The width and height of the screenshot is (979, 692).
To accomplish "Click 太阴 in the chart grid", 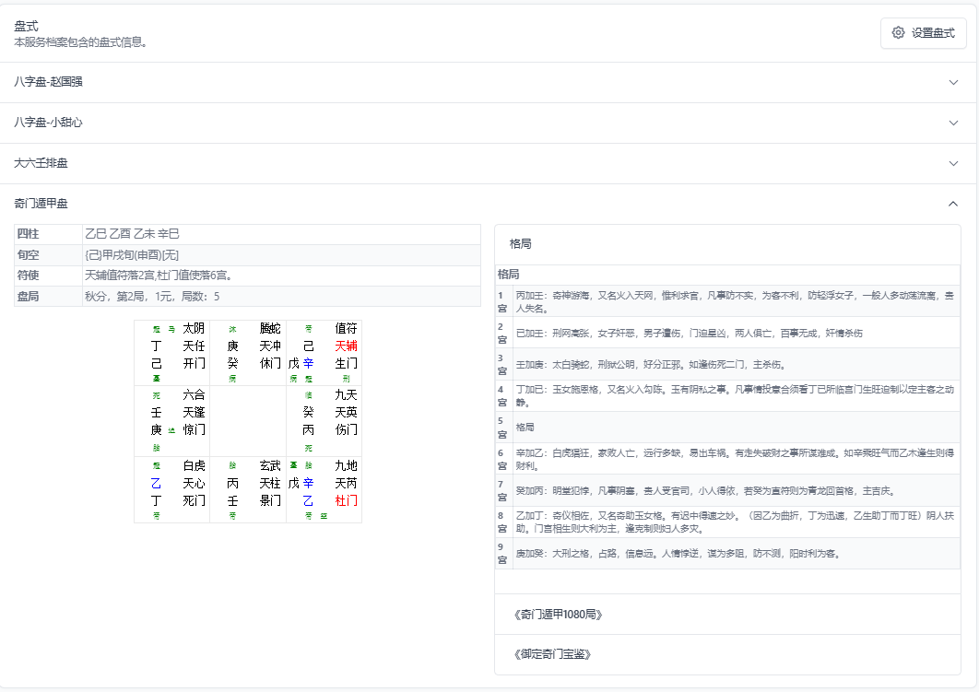I will click(194, 328).
